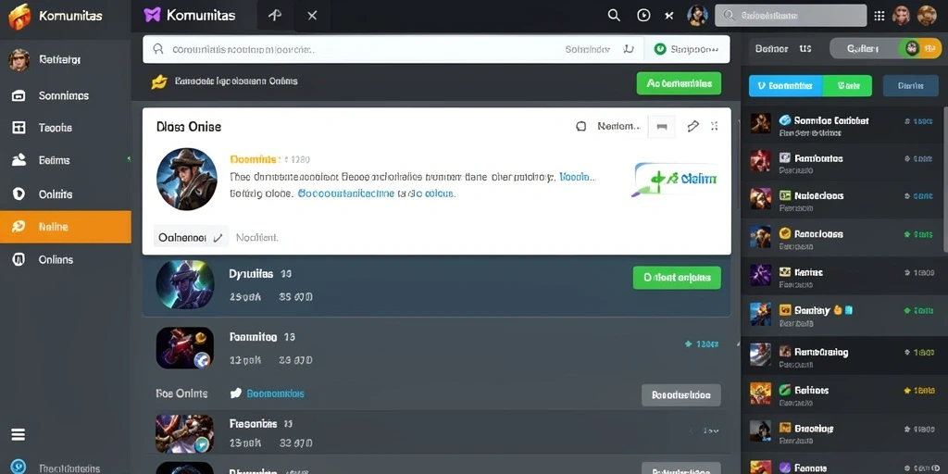Open the Betims people icon in the sidebar

coord(19,160)
